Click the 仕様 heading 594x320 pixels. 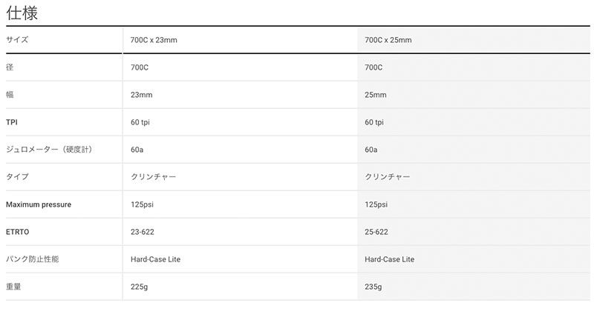(22, 13)
